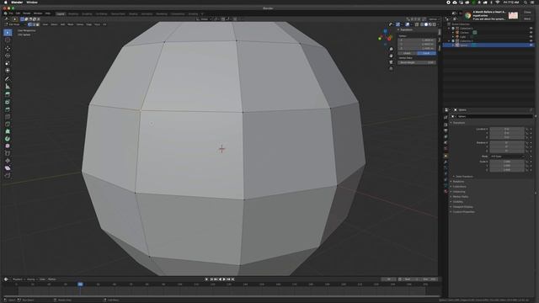Select the Inset Faces tool
539x303 pixels.
8,102
